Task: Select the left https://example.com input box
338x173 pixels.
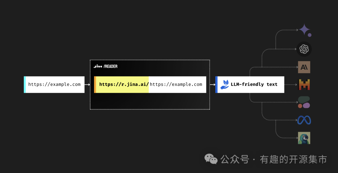Action: pyautogui.click(x=54, y=85)
